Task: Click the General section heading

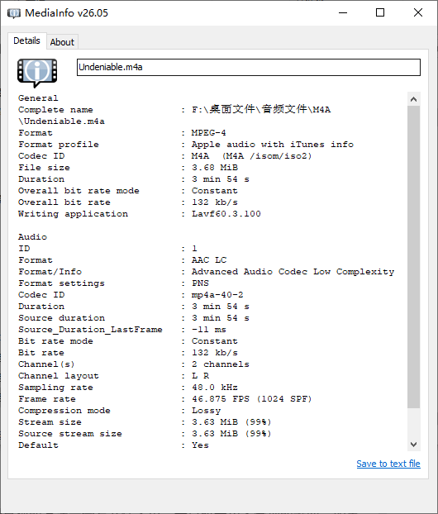Action: (38, 98)
